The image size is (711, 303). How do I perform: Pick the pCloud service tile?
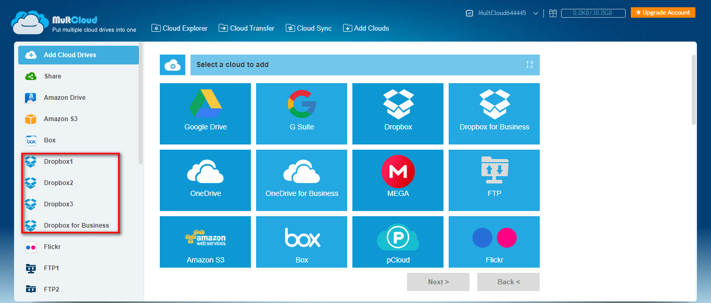[398, 242]
